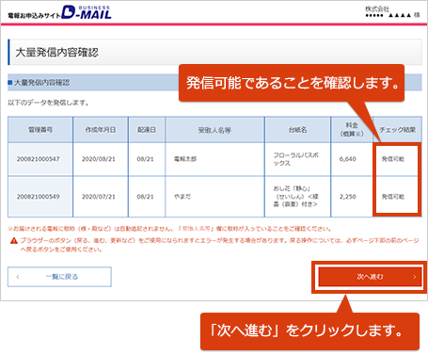Click the チェック結果 column header
428x354 pixels.
click(x=397, y=130)
